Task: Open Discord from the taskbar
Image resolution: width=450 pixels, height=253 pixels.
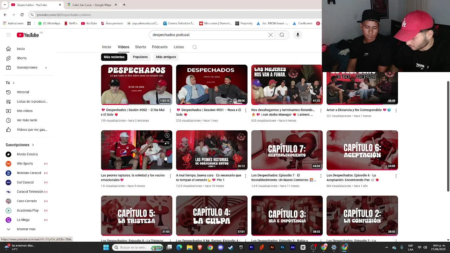Action: coord(220,247)
